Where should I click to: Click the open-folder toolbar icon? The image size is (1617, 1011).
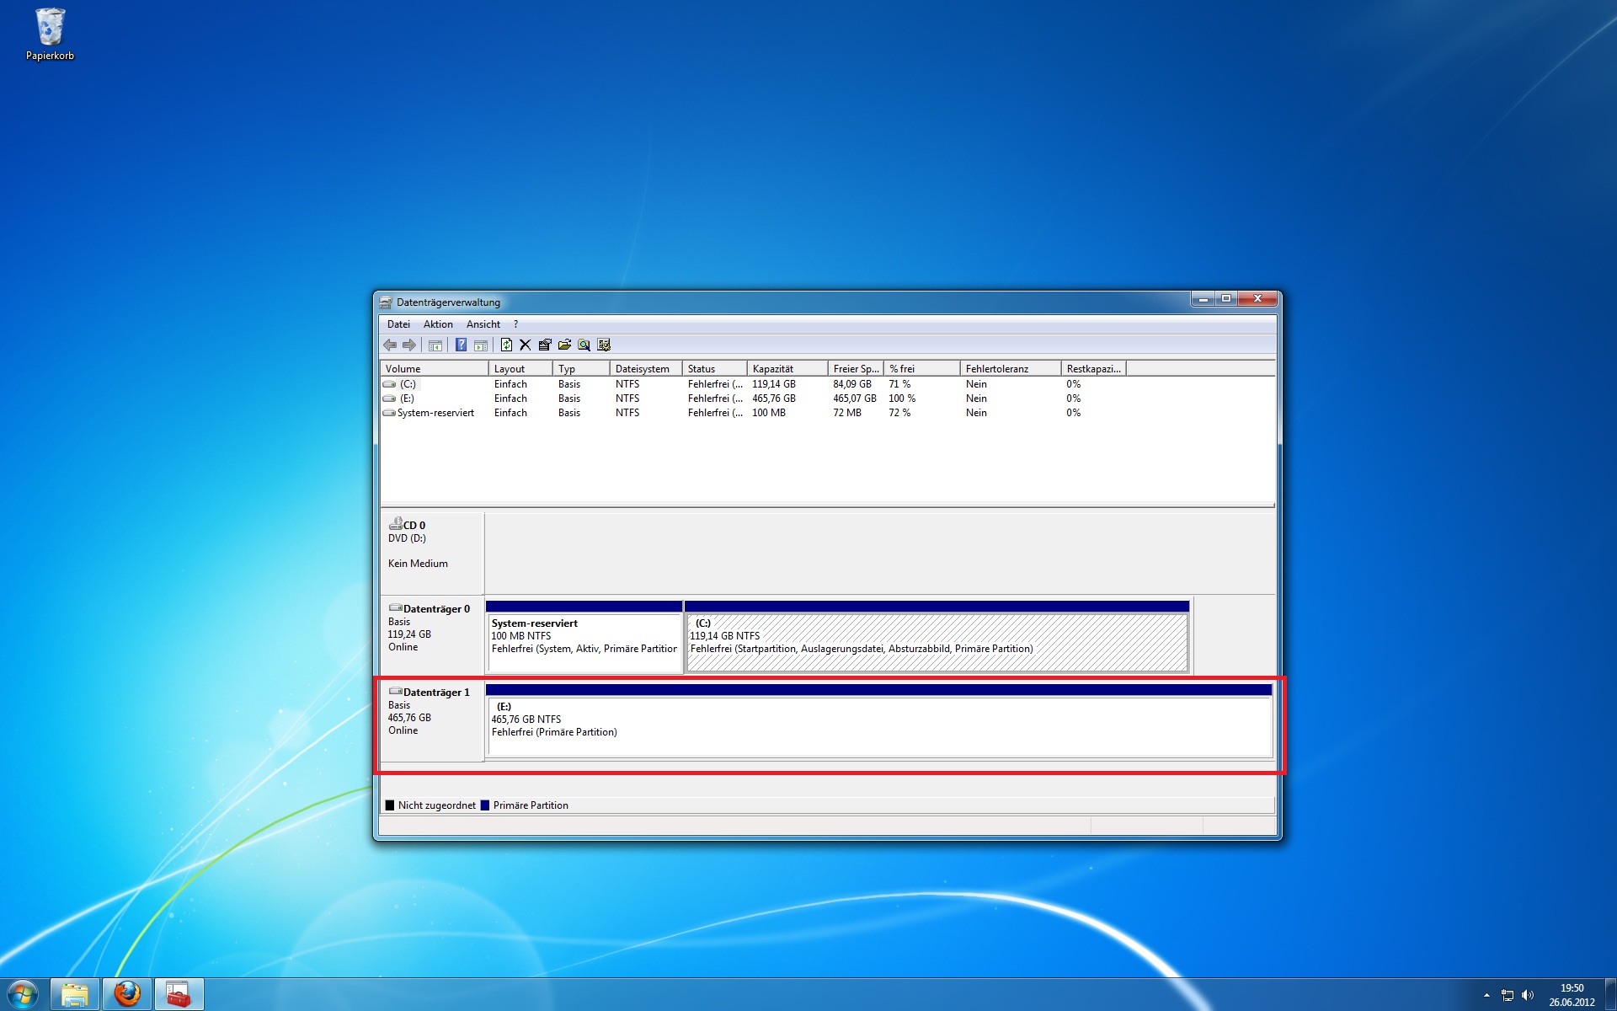(x=564, y=345)
